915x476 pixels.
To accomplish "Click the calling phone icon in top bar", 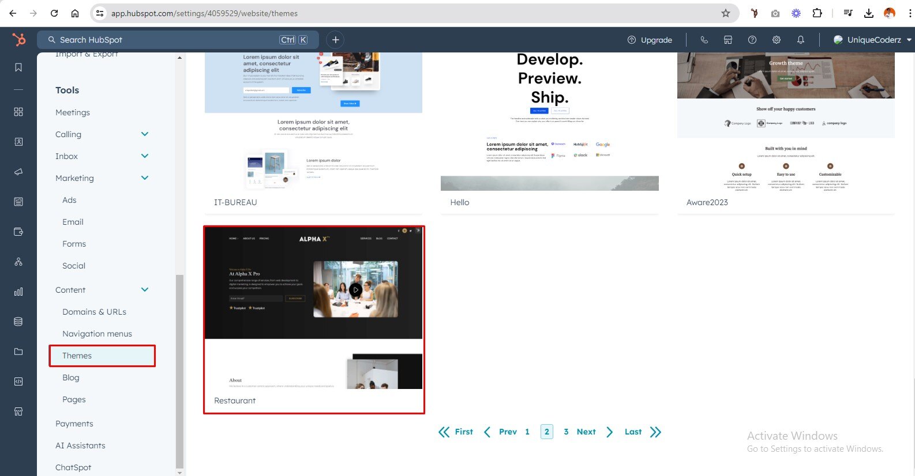I will tap(704, 40).
